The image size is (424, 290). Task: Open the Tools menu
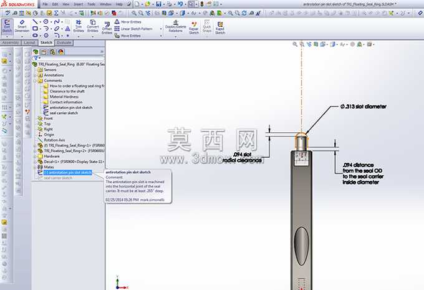[91, 4]
